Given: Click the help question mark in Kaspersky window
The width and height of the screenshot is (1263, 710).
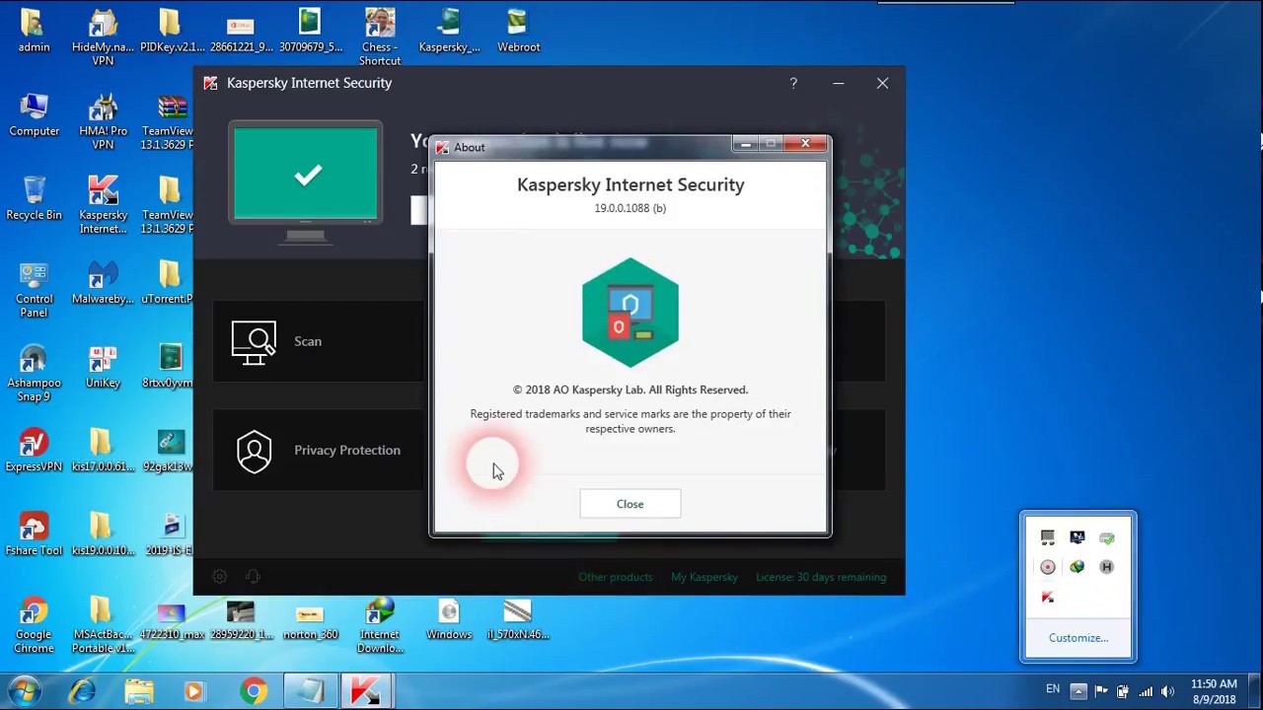Looking at the screenshot, I should click(x=793, y=84).
